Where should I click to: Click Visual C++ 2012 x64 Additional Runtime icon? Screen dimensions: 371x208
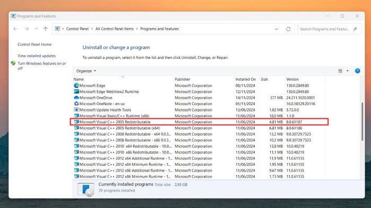pyautogui.click(x=76, y=158)
